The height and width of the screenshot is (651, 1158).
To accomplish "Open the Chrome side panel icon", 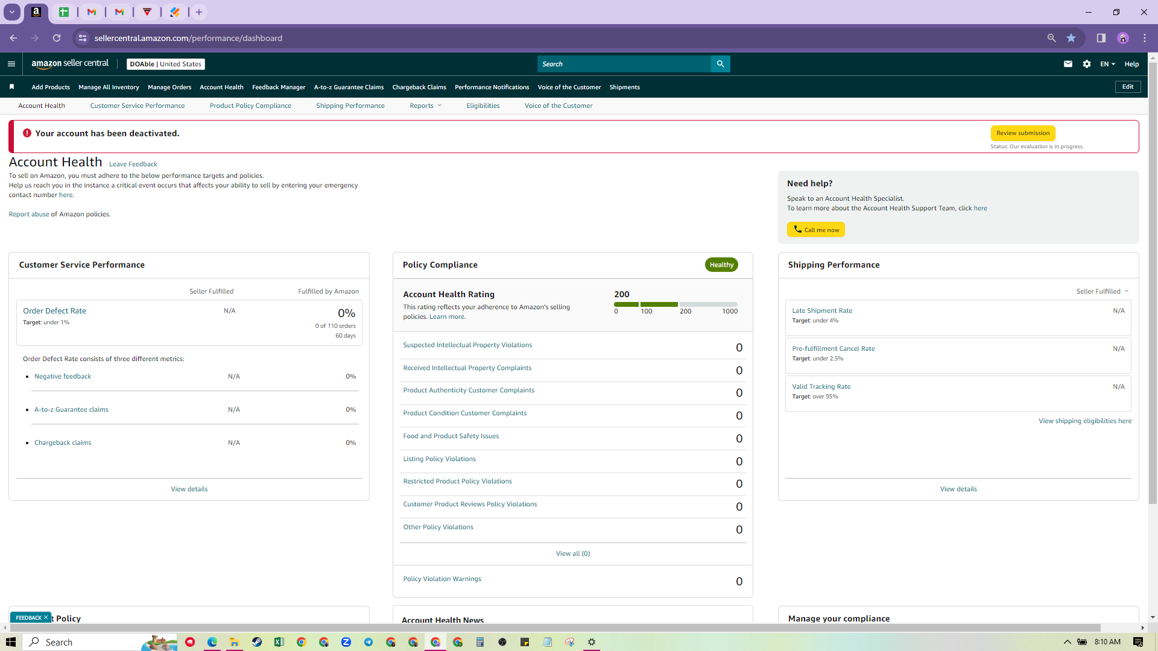I will (x=1101, y=38).
